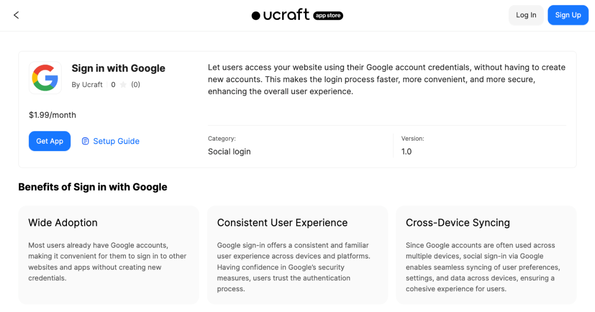The height and width of the screenshot is (312, 595).
Task: Click the Version 1.0 value
Action: coord(407,151)
